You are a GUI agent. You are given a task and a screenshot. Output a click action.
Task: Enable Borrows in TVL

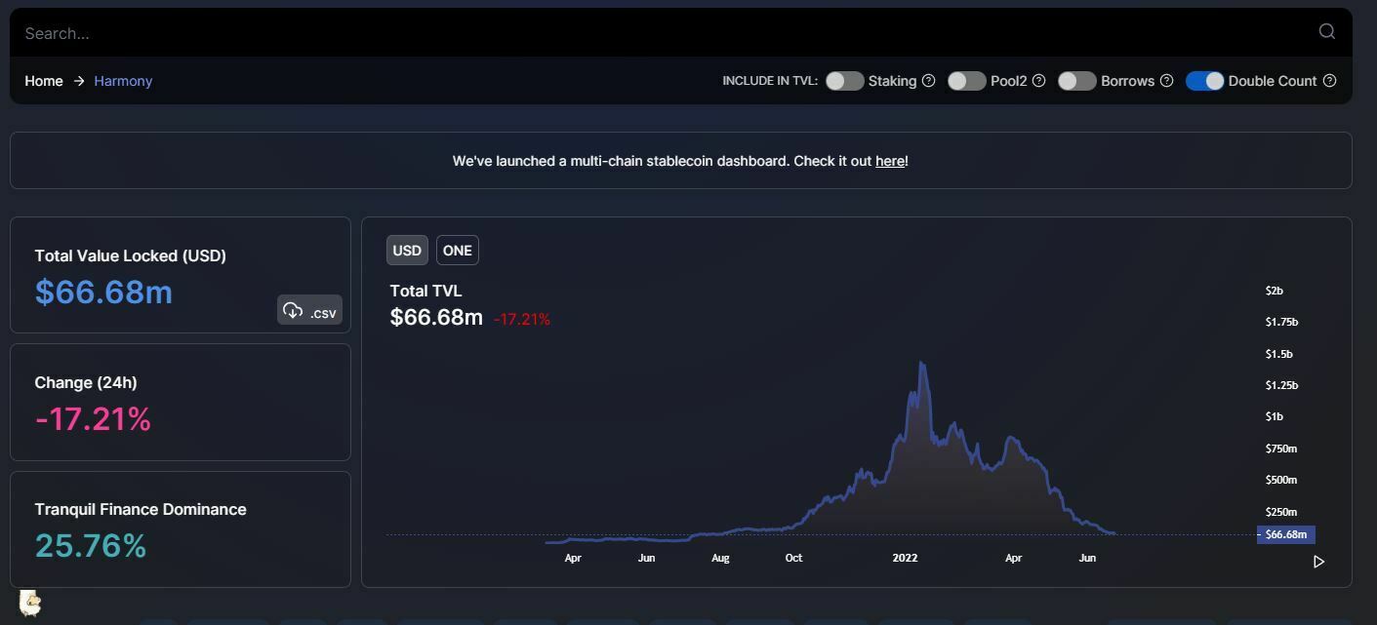tap(1076, 81)
